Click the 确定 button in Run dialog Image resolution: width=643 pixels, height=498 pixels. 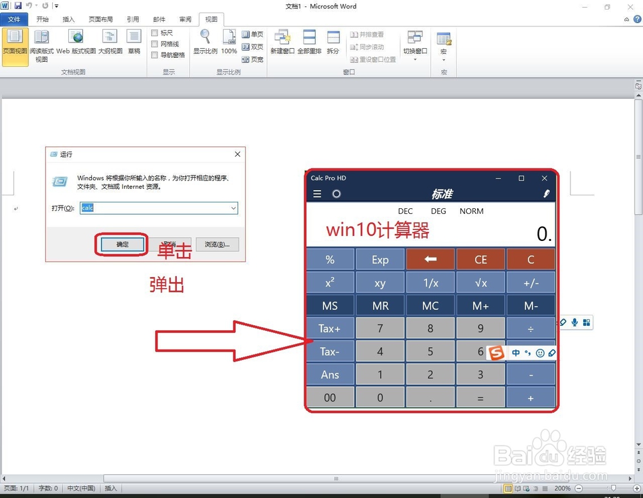point(121,244)
